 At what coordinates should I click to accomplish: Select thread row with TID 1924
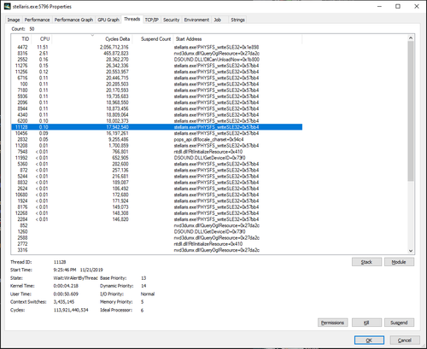point(157,201)
